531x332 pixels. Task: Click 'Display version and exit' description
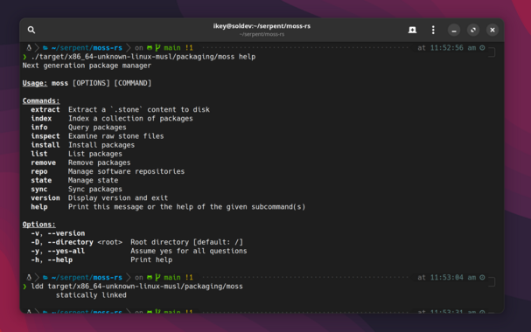[x=118, y=197]
